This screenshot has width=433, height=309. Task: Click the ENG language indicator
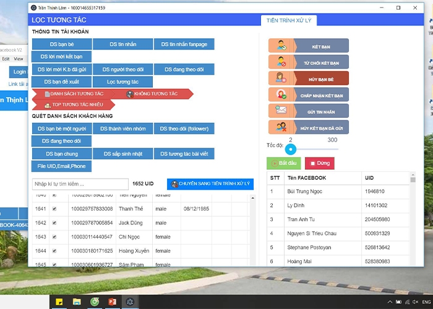click(427, 302)
